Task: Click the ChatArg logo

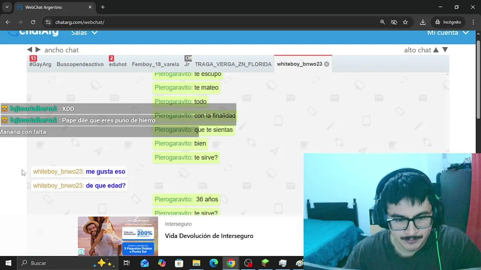Action: tap(33, 33)
